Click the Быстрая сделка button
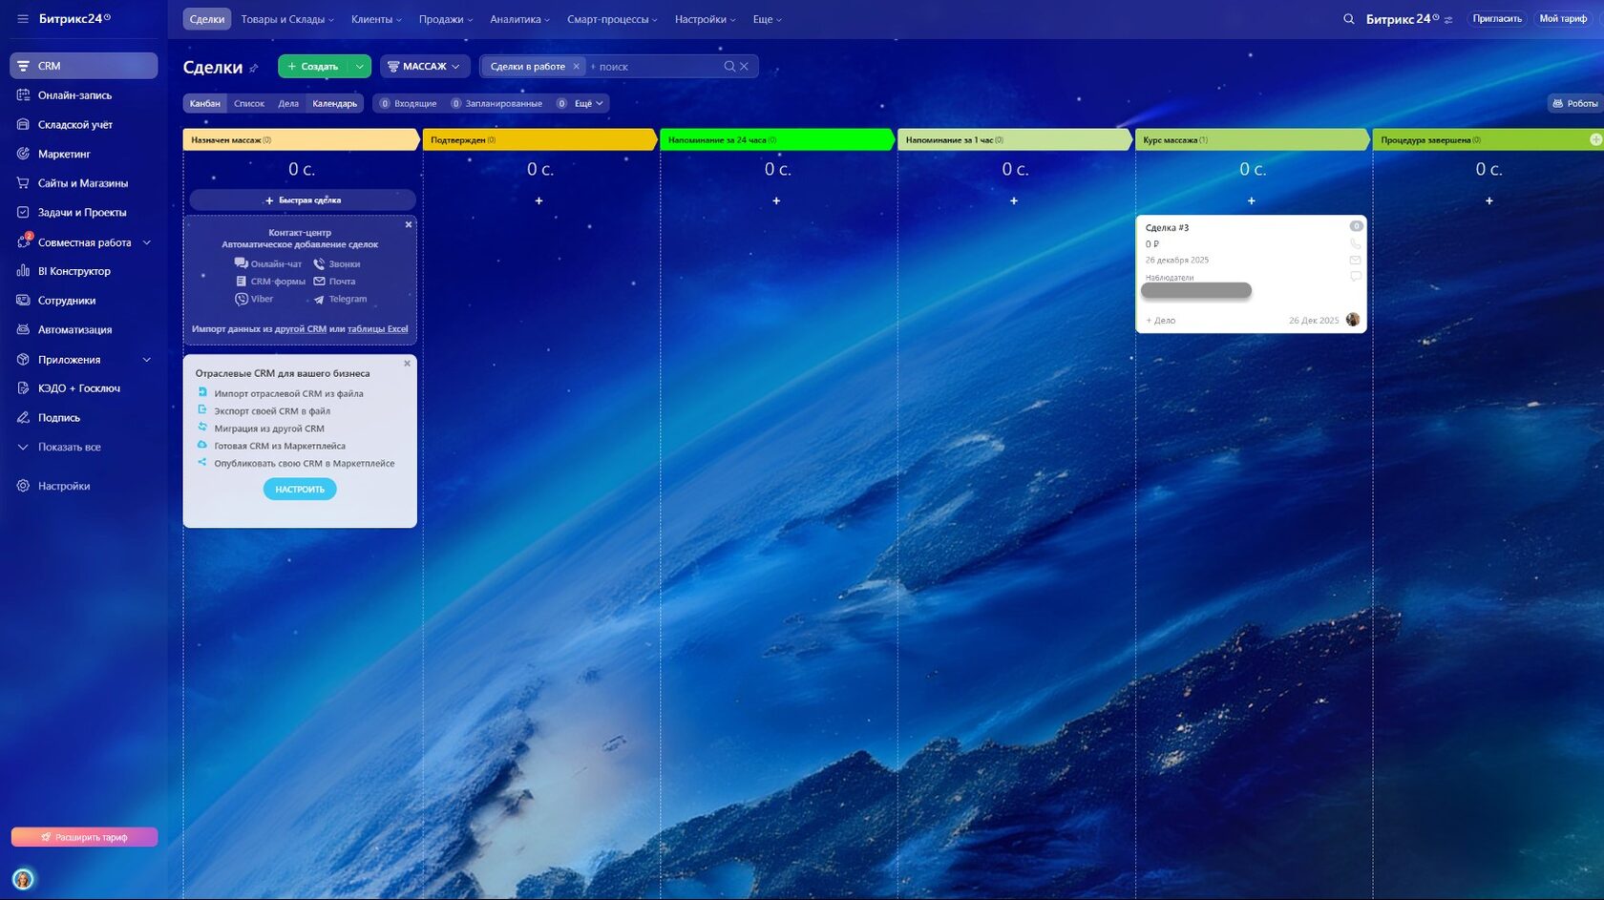Viewport: 1604px width, 900px height. 303,200
